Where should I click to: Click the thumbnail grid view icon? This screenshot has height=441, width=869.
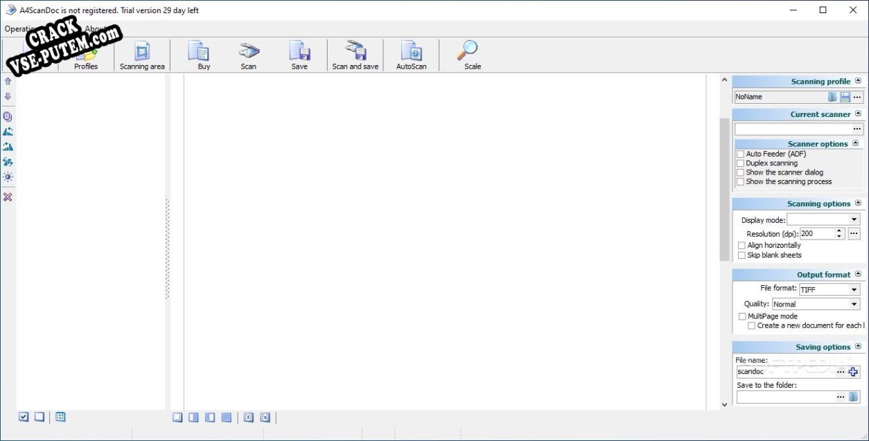[60, 417]
